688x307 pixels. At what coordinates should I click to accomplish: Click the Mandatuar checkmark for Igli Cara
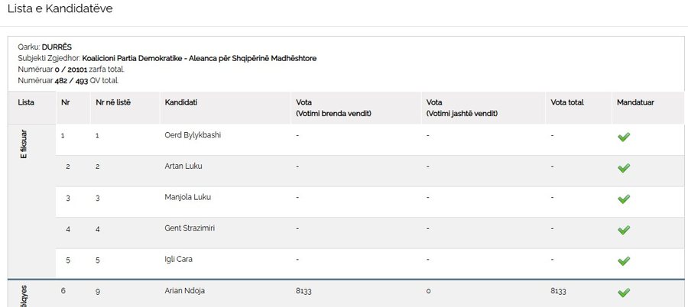click(x=624, y=261)
